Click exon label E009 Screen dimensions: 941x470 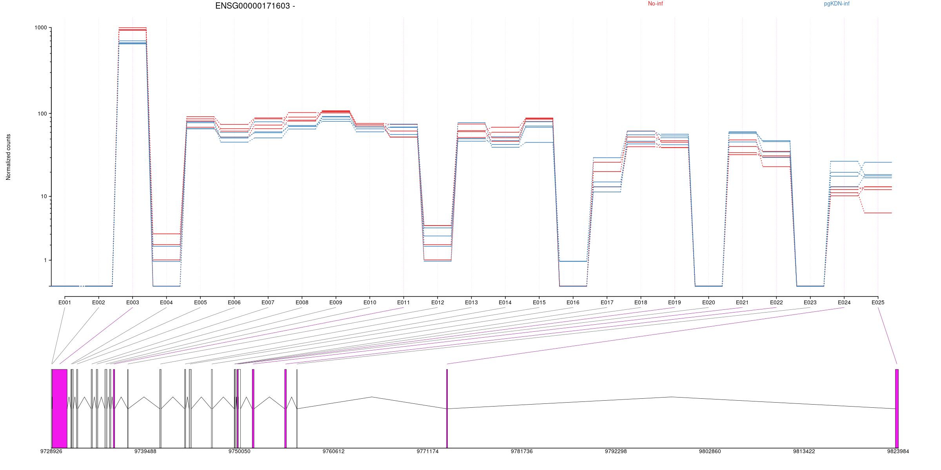click(336, 302)
